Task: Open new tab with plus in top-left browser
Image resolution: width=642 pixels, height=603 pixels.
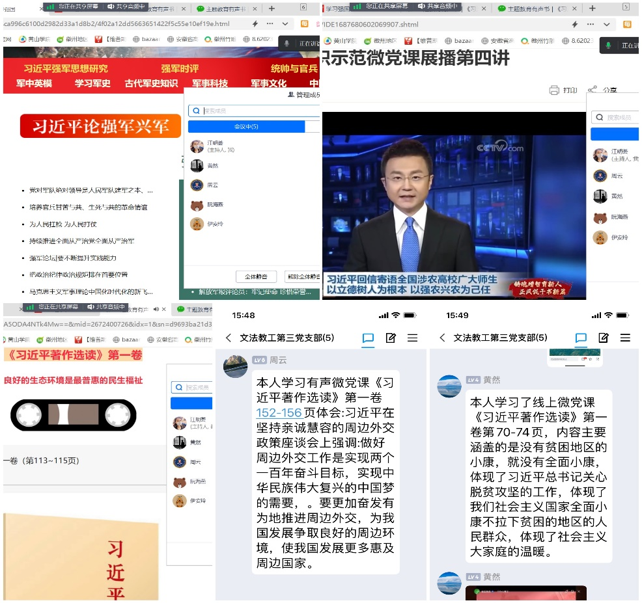Action: click(x=272, y=8)
